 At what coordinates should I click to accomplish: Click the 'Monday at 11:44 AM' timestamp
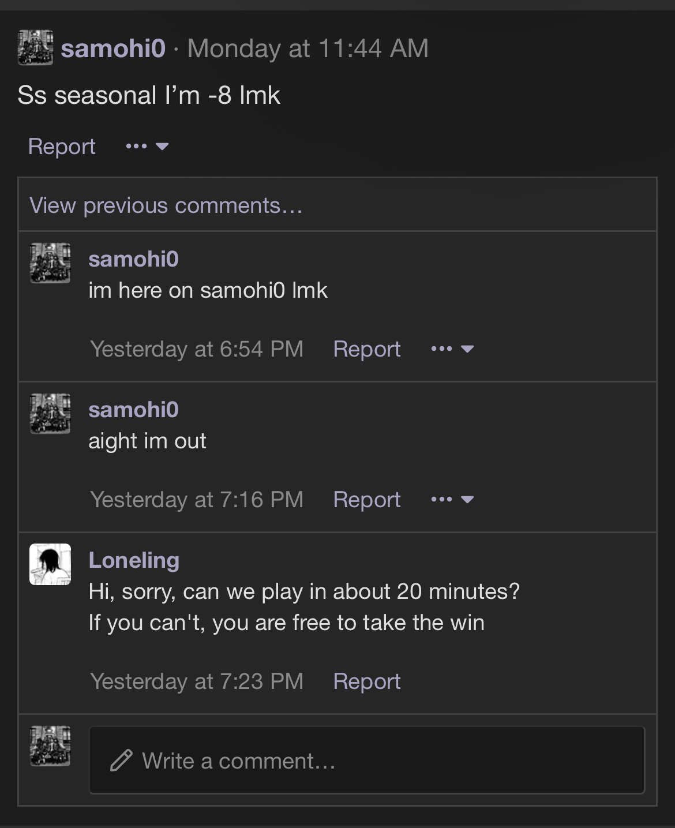308,48
